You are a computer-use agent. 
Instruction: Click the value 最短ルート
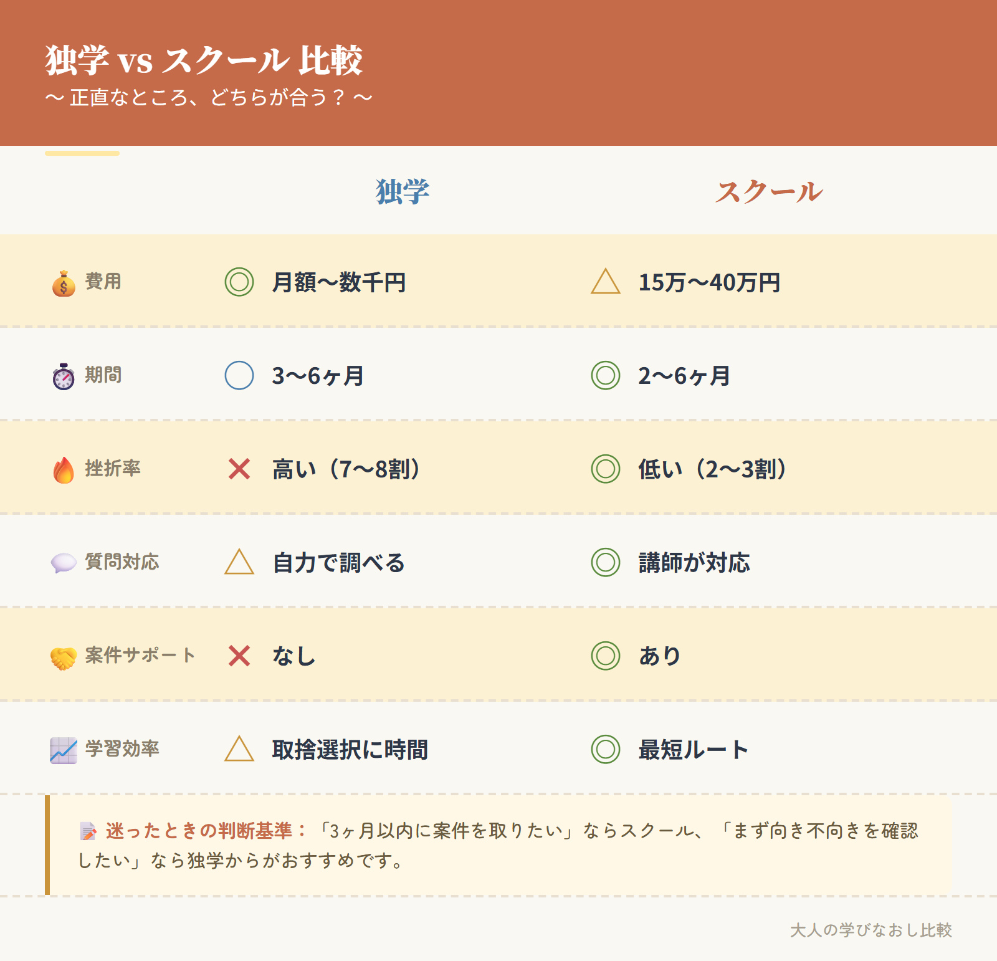click(x=694, y=750)
